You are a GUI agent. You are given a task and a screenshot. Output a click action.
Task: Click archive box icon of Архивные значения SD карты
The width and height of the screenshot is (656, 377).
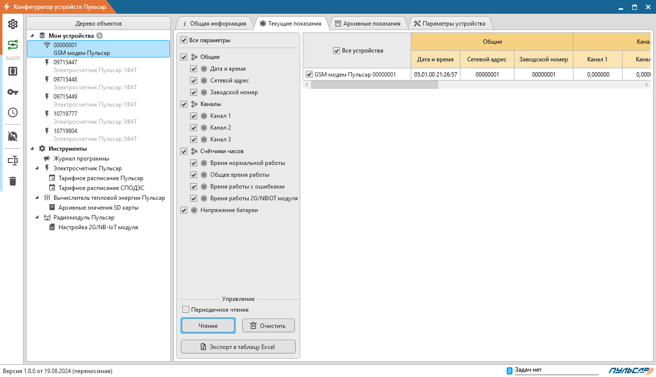pos(52,208)
